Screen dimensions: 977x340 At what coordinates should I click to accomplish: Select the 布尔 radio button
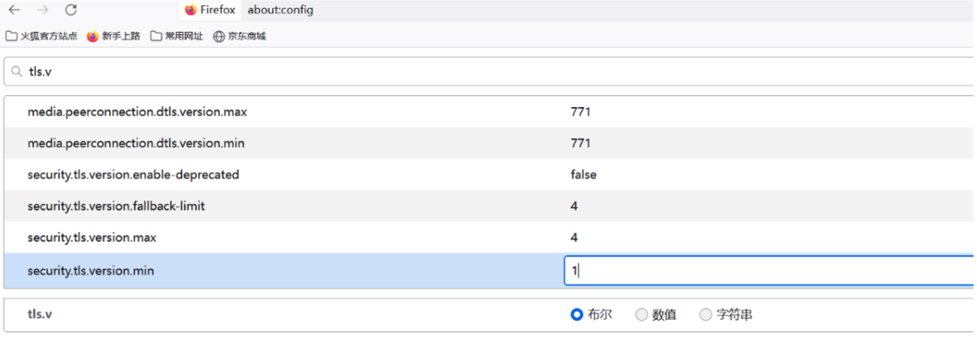(577, 315)
